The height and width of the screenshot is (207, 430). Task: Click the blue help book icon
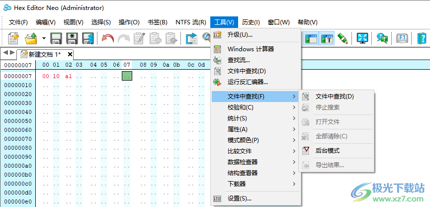(x=422, y=38)
